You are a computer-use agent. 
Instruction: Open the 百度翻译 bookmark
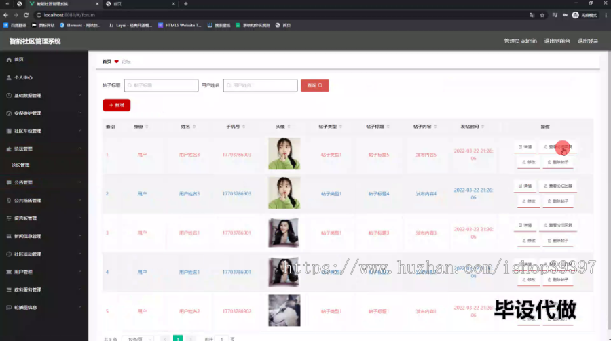coord(15,25)
